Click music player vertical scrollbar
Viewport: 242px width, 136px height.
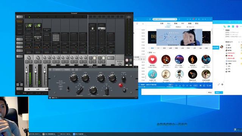pyautogui.click(x=212, y=32)
